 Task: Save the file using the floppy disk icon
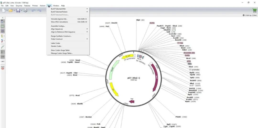click(18, 11)
